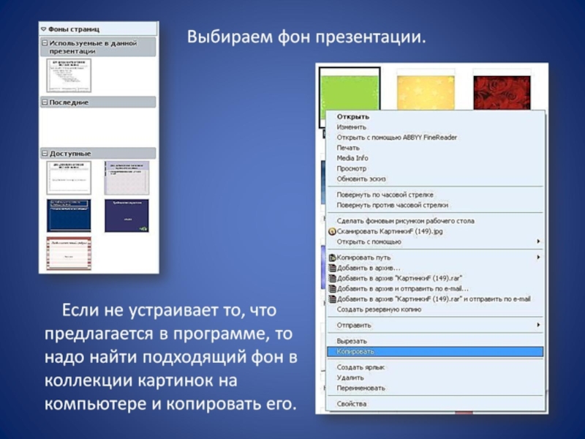
Task: Select used slide background thumbnail under Используемые
Action: [x=69, y=75]
